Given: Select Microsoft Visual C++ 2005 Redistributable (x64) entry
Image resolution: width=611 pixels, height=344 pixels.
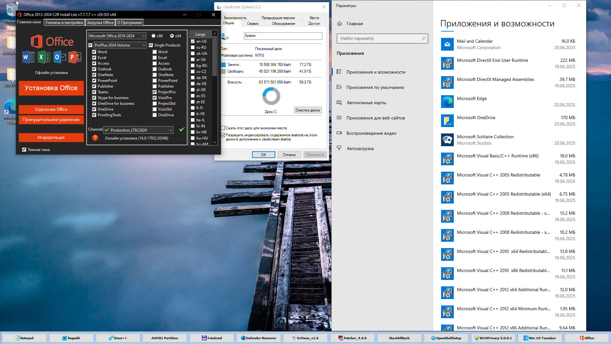Looking at the screenshot, I should [x=508, y=197].
